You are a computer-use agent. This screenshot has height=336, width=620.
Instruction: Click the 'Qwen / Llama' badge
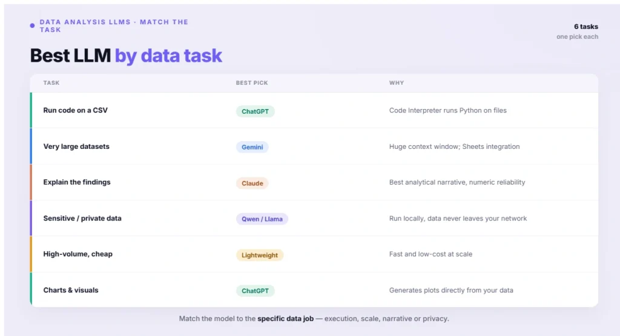click(262, 219)
